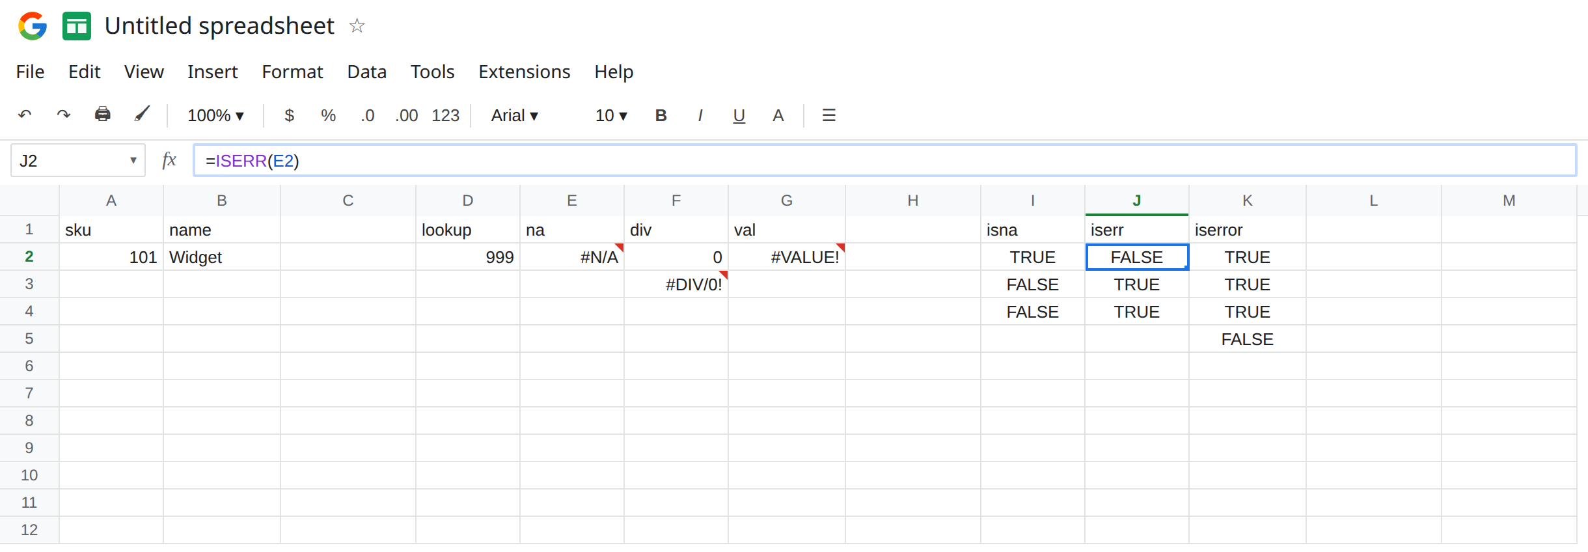Open the Format menu
1588x552 pixels.
292,72
